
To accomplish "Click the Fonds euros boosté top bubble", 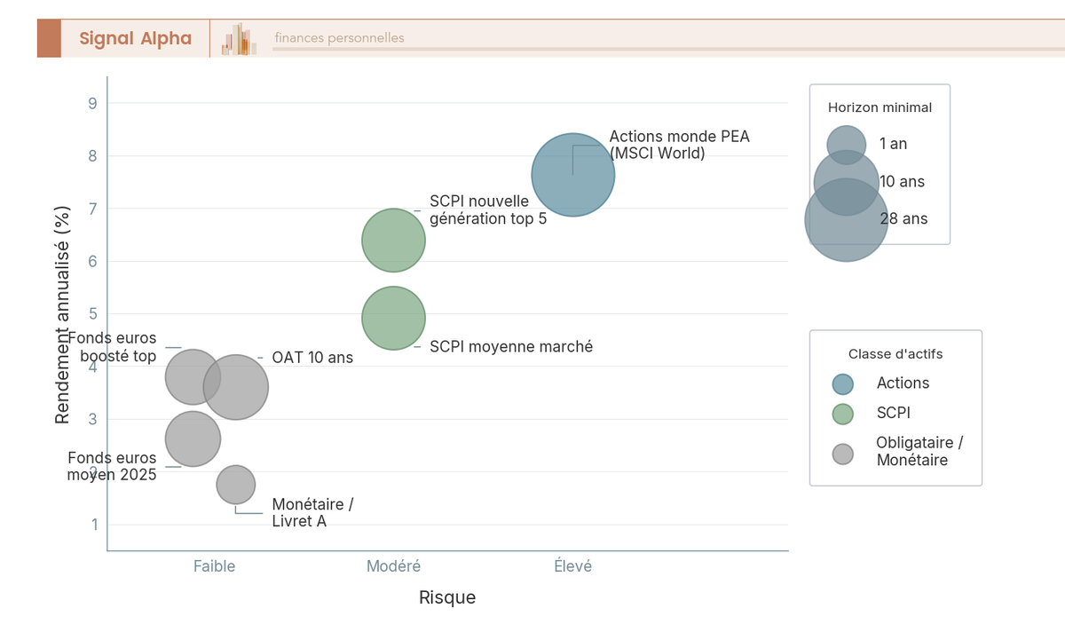I will (193, 376).
